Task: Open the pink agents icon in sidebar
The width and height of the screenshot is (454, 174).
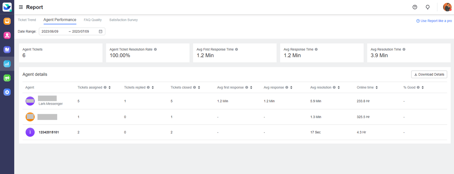Action: 7,35
